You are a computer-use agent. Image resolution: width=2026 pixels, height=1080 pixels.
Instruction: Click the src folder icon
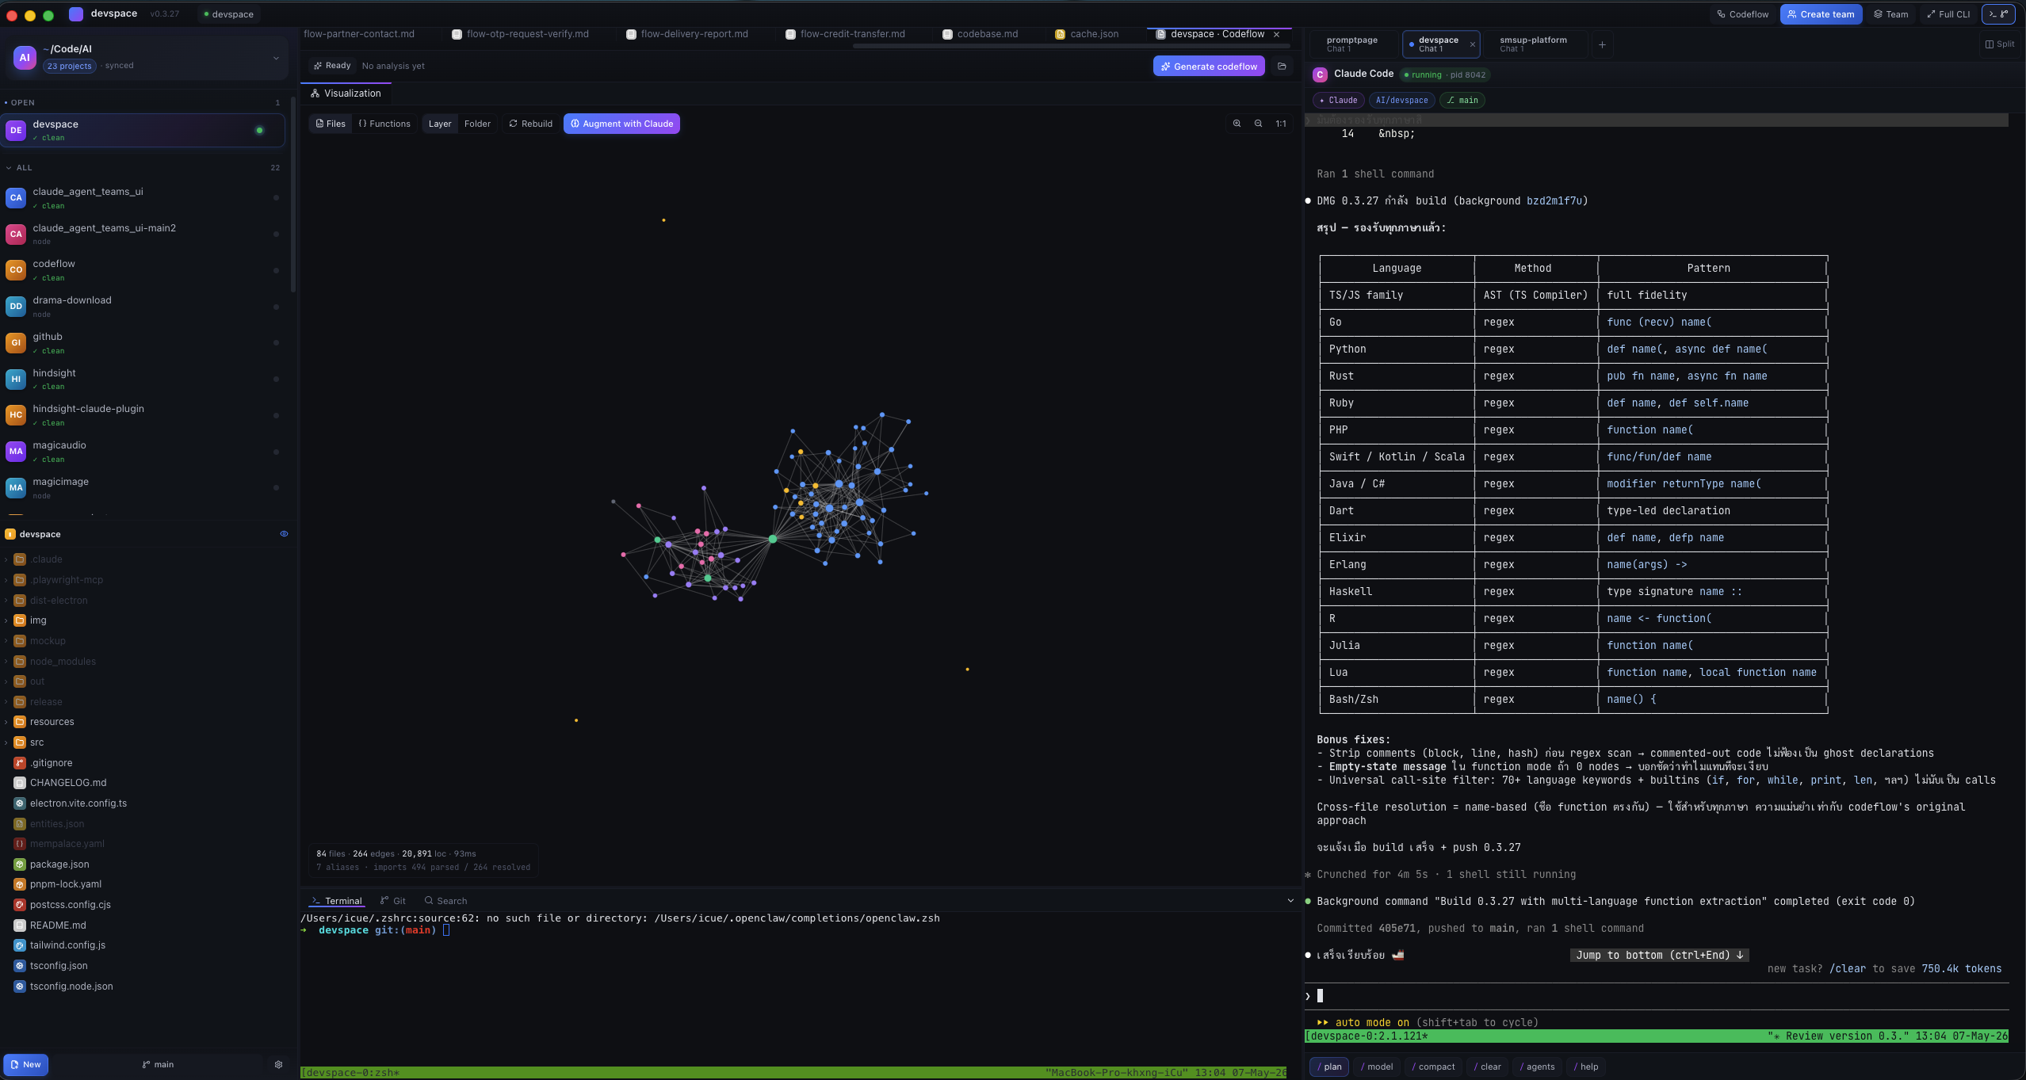click(20, 742)
